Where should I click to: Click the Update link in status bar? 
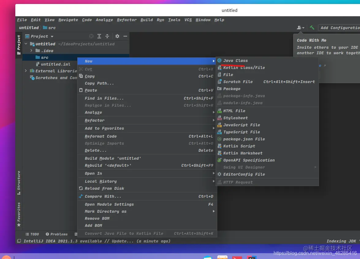pyautogui.click(x=122, y=241)
